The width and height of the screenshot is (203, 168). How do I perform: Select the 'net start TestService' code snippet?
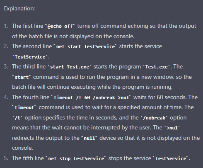point(85,46)
